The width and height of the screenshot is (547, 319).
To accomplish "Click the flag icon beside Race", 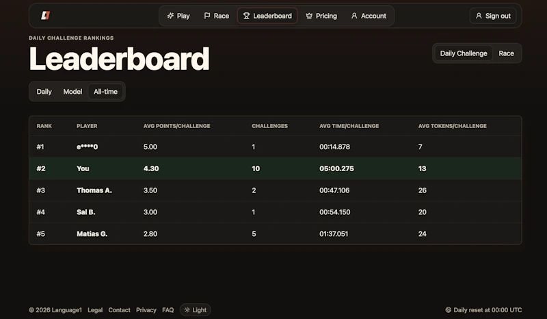I will 207,16.
